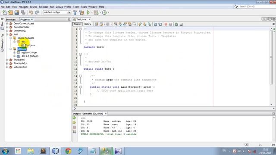Image resolution: width=276 pixels, height=155 pixels.
Task: Click the Uncomment editor toolbar icon
Action: tap(181, 24)
